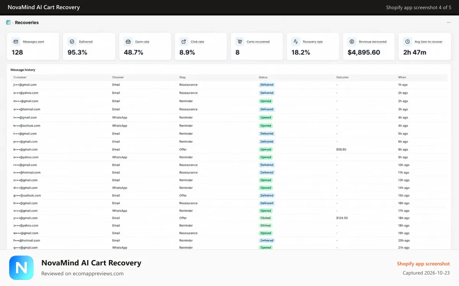
Task: Open the three-dot more options menu
Action: [449, 22]
